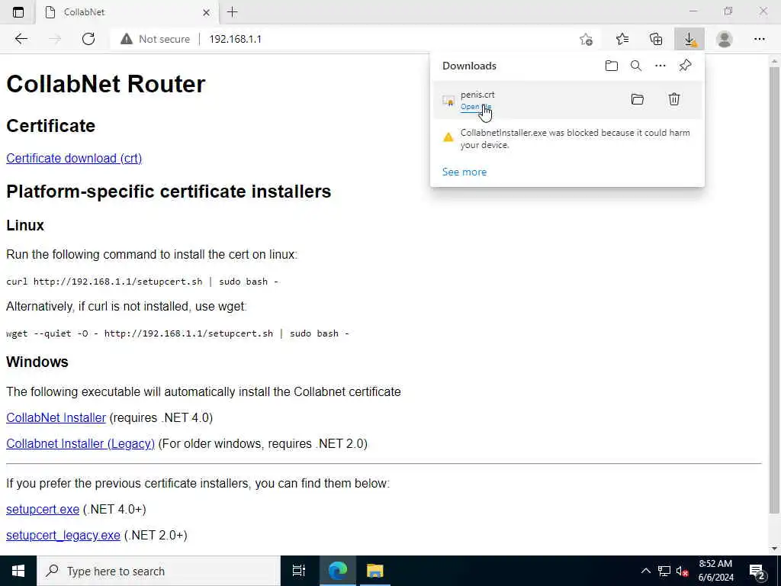Reload the page with the Refresh icon
The image size is (781, 586).
coord(88,39)
